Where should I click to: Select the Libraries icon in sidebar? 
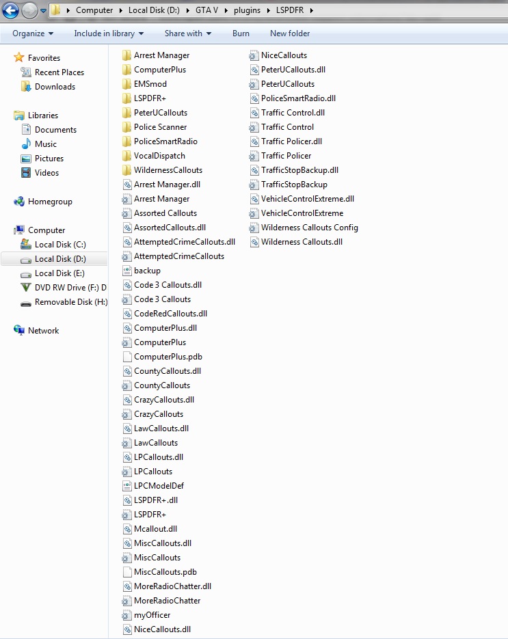click(18, 115)
